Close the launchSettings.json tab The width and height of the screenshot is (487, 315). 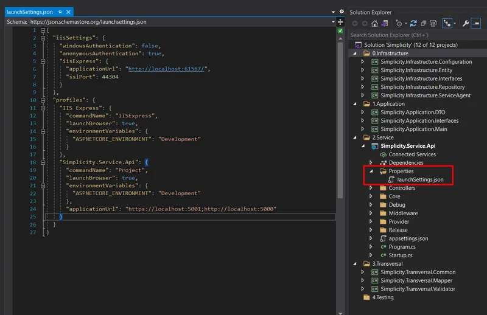[x=68, y=12]
